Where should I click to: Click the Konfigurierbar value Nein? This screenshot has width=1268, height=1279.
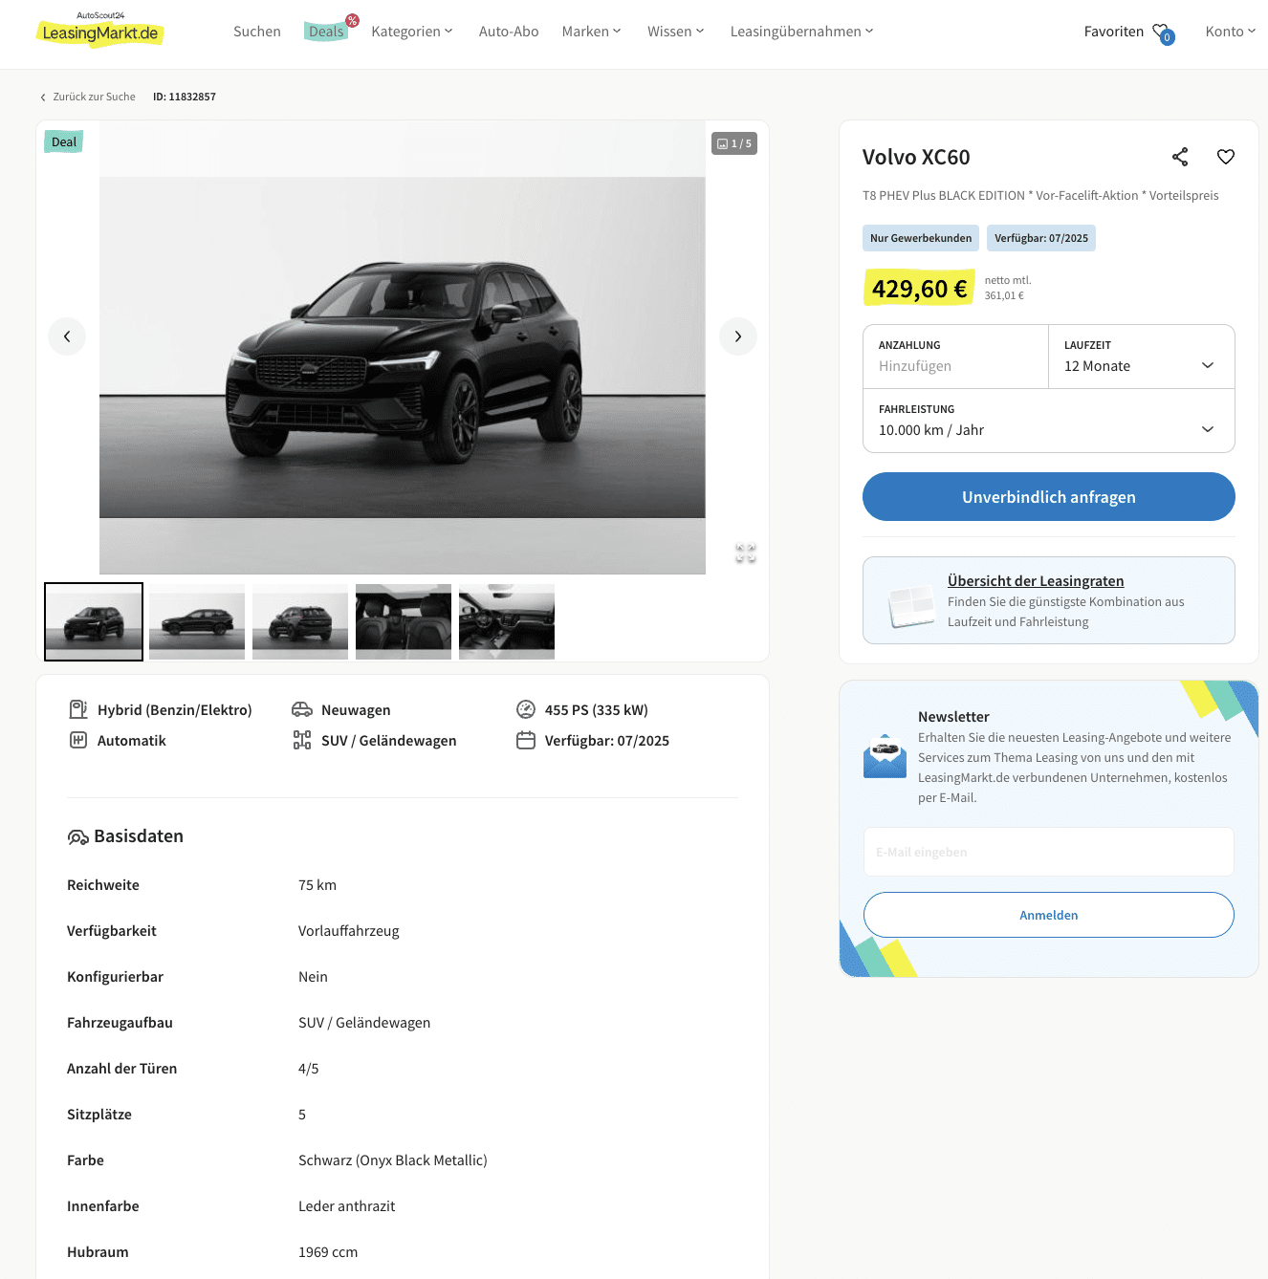coord(313,977)
